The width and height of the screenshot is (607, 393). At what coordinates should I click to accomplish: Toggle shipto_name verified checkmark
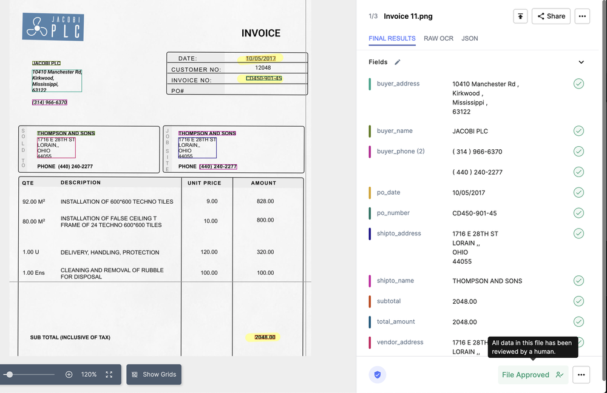[x=578, y=281]
